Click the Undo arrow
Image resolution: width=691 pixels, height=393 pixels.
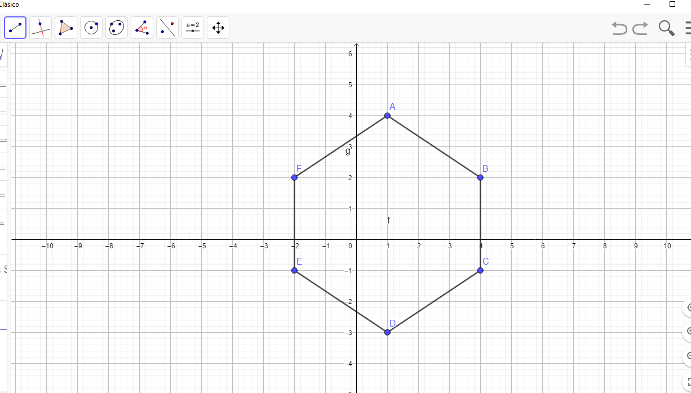(x=618, y=29)
